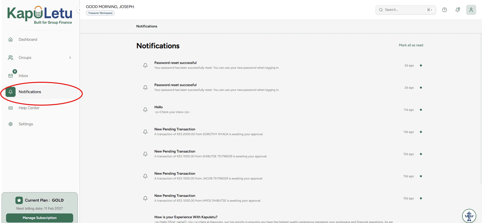482x223 pixels.
Task: Click bell icon of Hello notification
Action: tap(145, 110)
